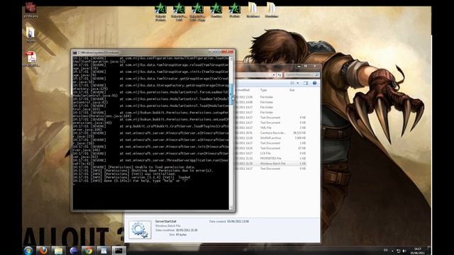Open the taskbar clock showing 14:17
Screen dimensions: 454x255
tap(418, 251)
